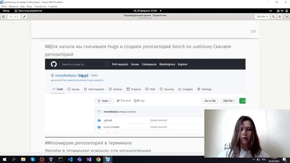Open Google Chrome from taskbar
The image size is (290, 163).
(x=98, y=159)
